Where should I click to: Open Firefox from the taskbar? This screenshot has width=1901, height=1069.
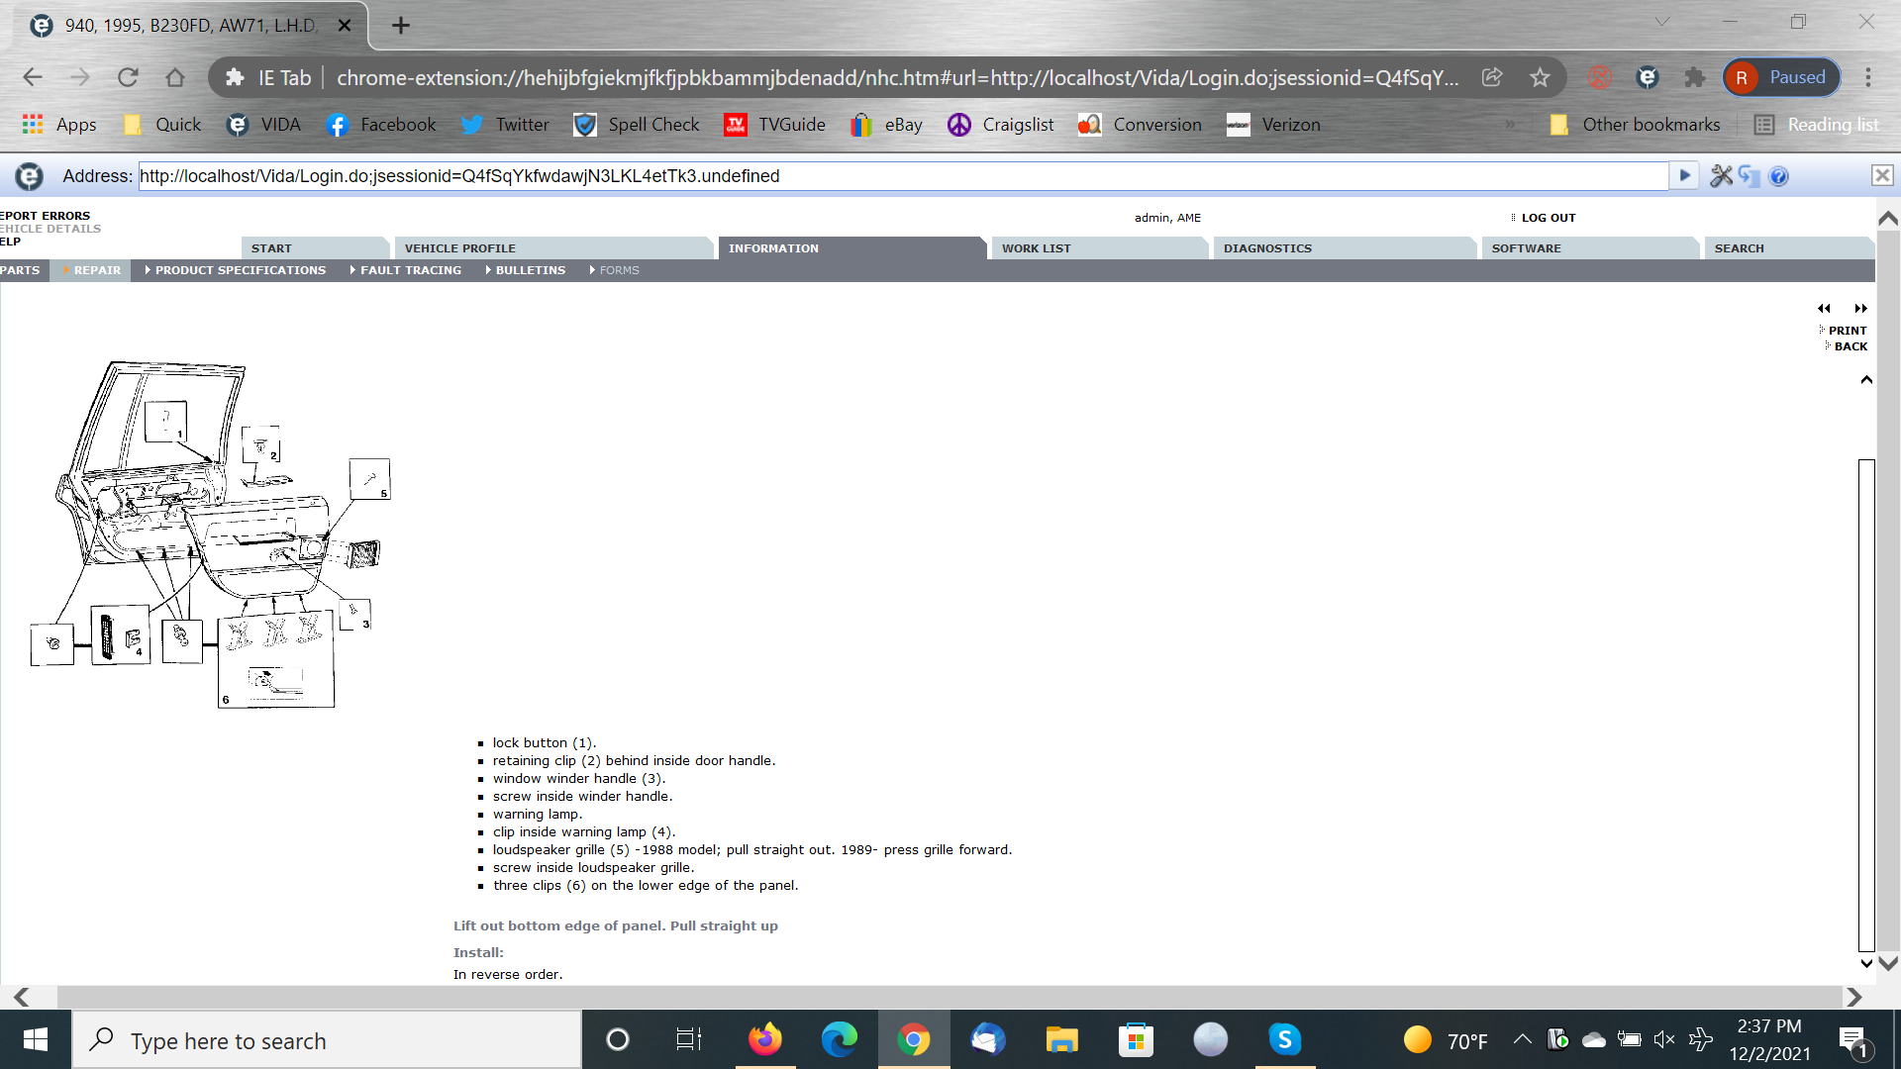pyautogui.click(x=764, y=1040)
